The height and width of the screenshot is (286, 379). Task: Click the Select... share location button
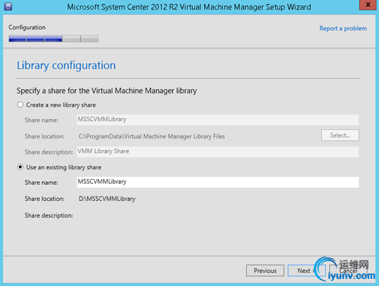(x=340, y=135)
